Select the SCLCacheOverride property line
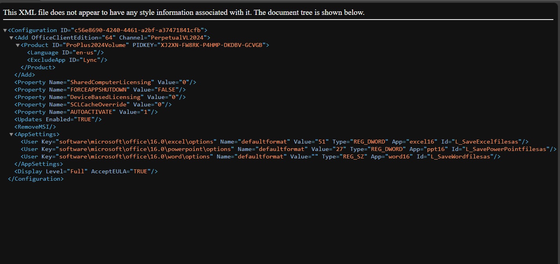The image size is (560, 264). pos(93,104)
